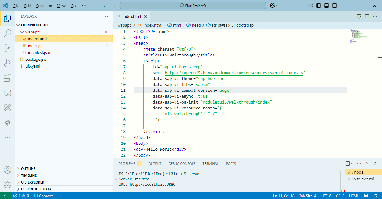Image resolution: width=382 pixels, height=199 pixels.
Task: Open the sap-ui-core.js URL link in code
Action: [233, 73]
